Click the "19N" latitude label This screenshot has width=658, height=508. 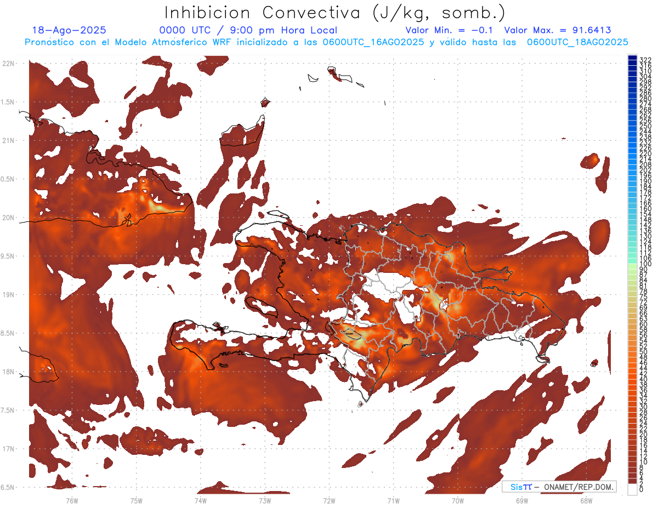click(x=8, y=295)
